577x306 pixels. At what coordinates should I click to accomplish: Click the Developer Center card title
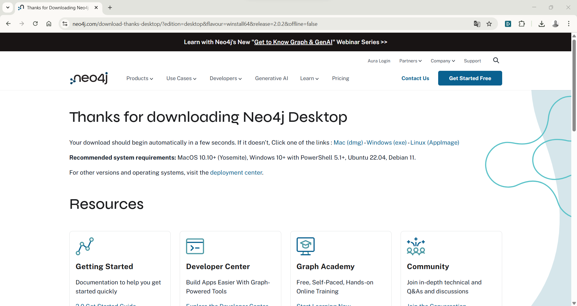(x=218, y=266)
